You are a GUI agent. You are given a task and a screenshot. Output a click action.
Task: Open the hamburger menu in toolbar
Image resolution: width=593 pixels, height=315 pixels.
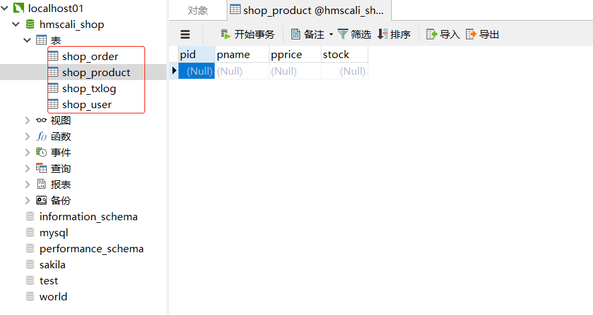tap(185, 35)
